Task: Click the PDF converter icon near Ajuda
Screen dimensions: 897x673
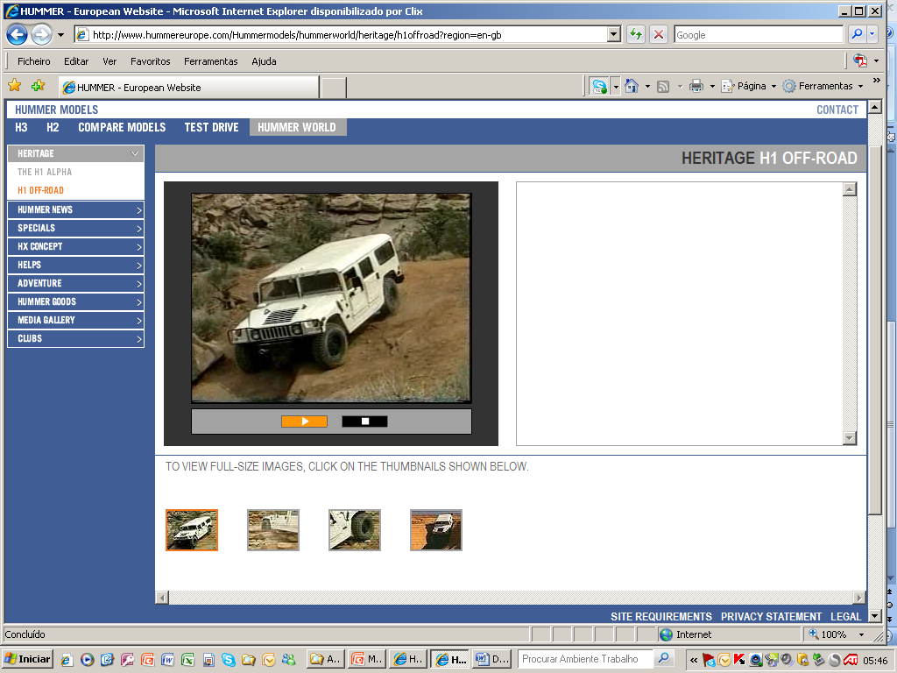Action: coord(859,60)
